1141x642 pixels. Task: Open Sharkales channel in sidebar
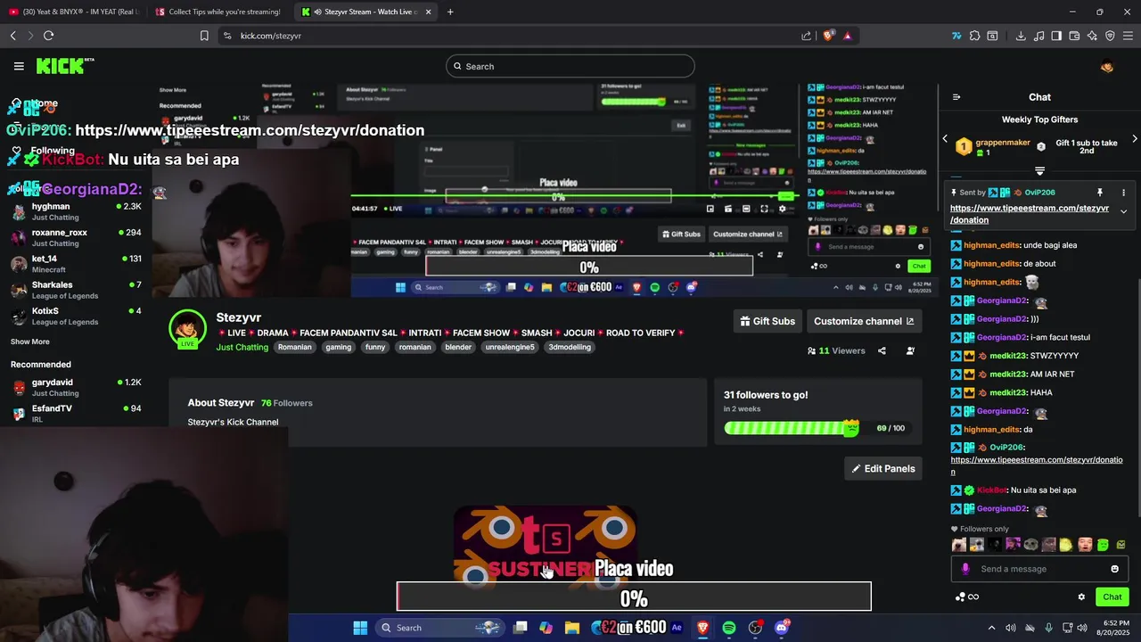tap(76, 290)
